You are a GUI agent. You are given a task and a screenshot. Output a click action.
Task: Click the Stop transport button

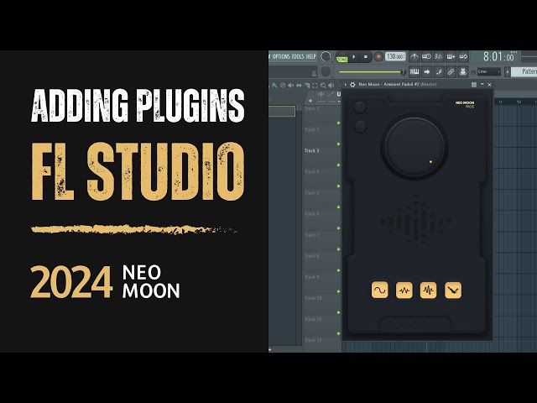point(366,57)
